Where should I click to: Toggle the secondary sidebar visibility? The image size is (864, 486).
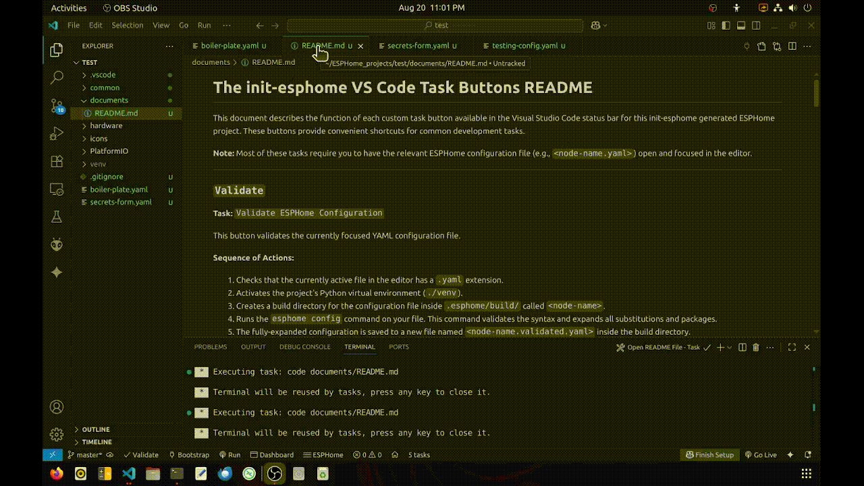[x=757, y=25]
